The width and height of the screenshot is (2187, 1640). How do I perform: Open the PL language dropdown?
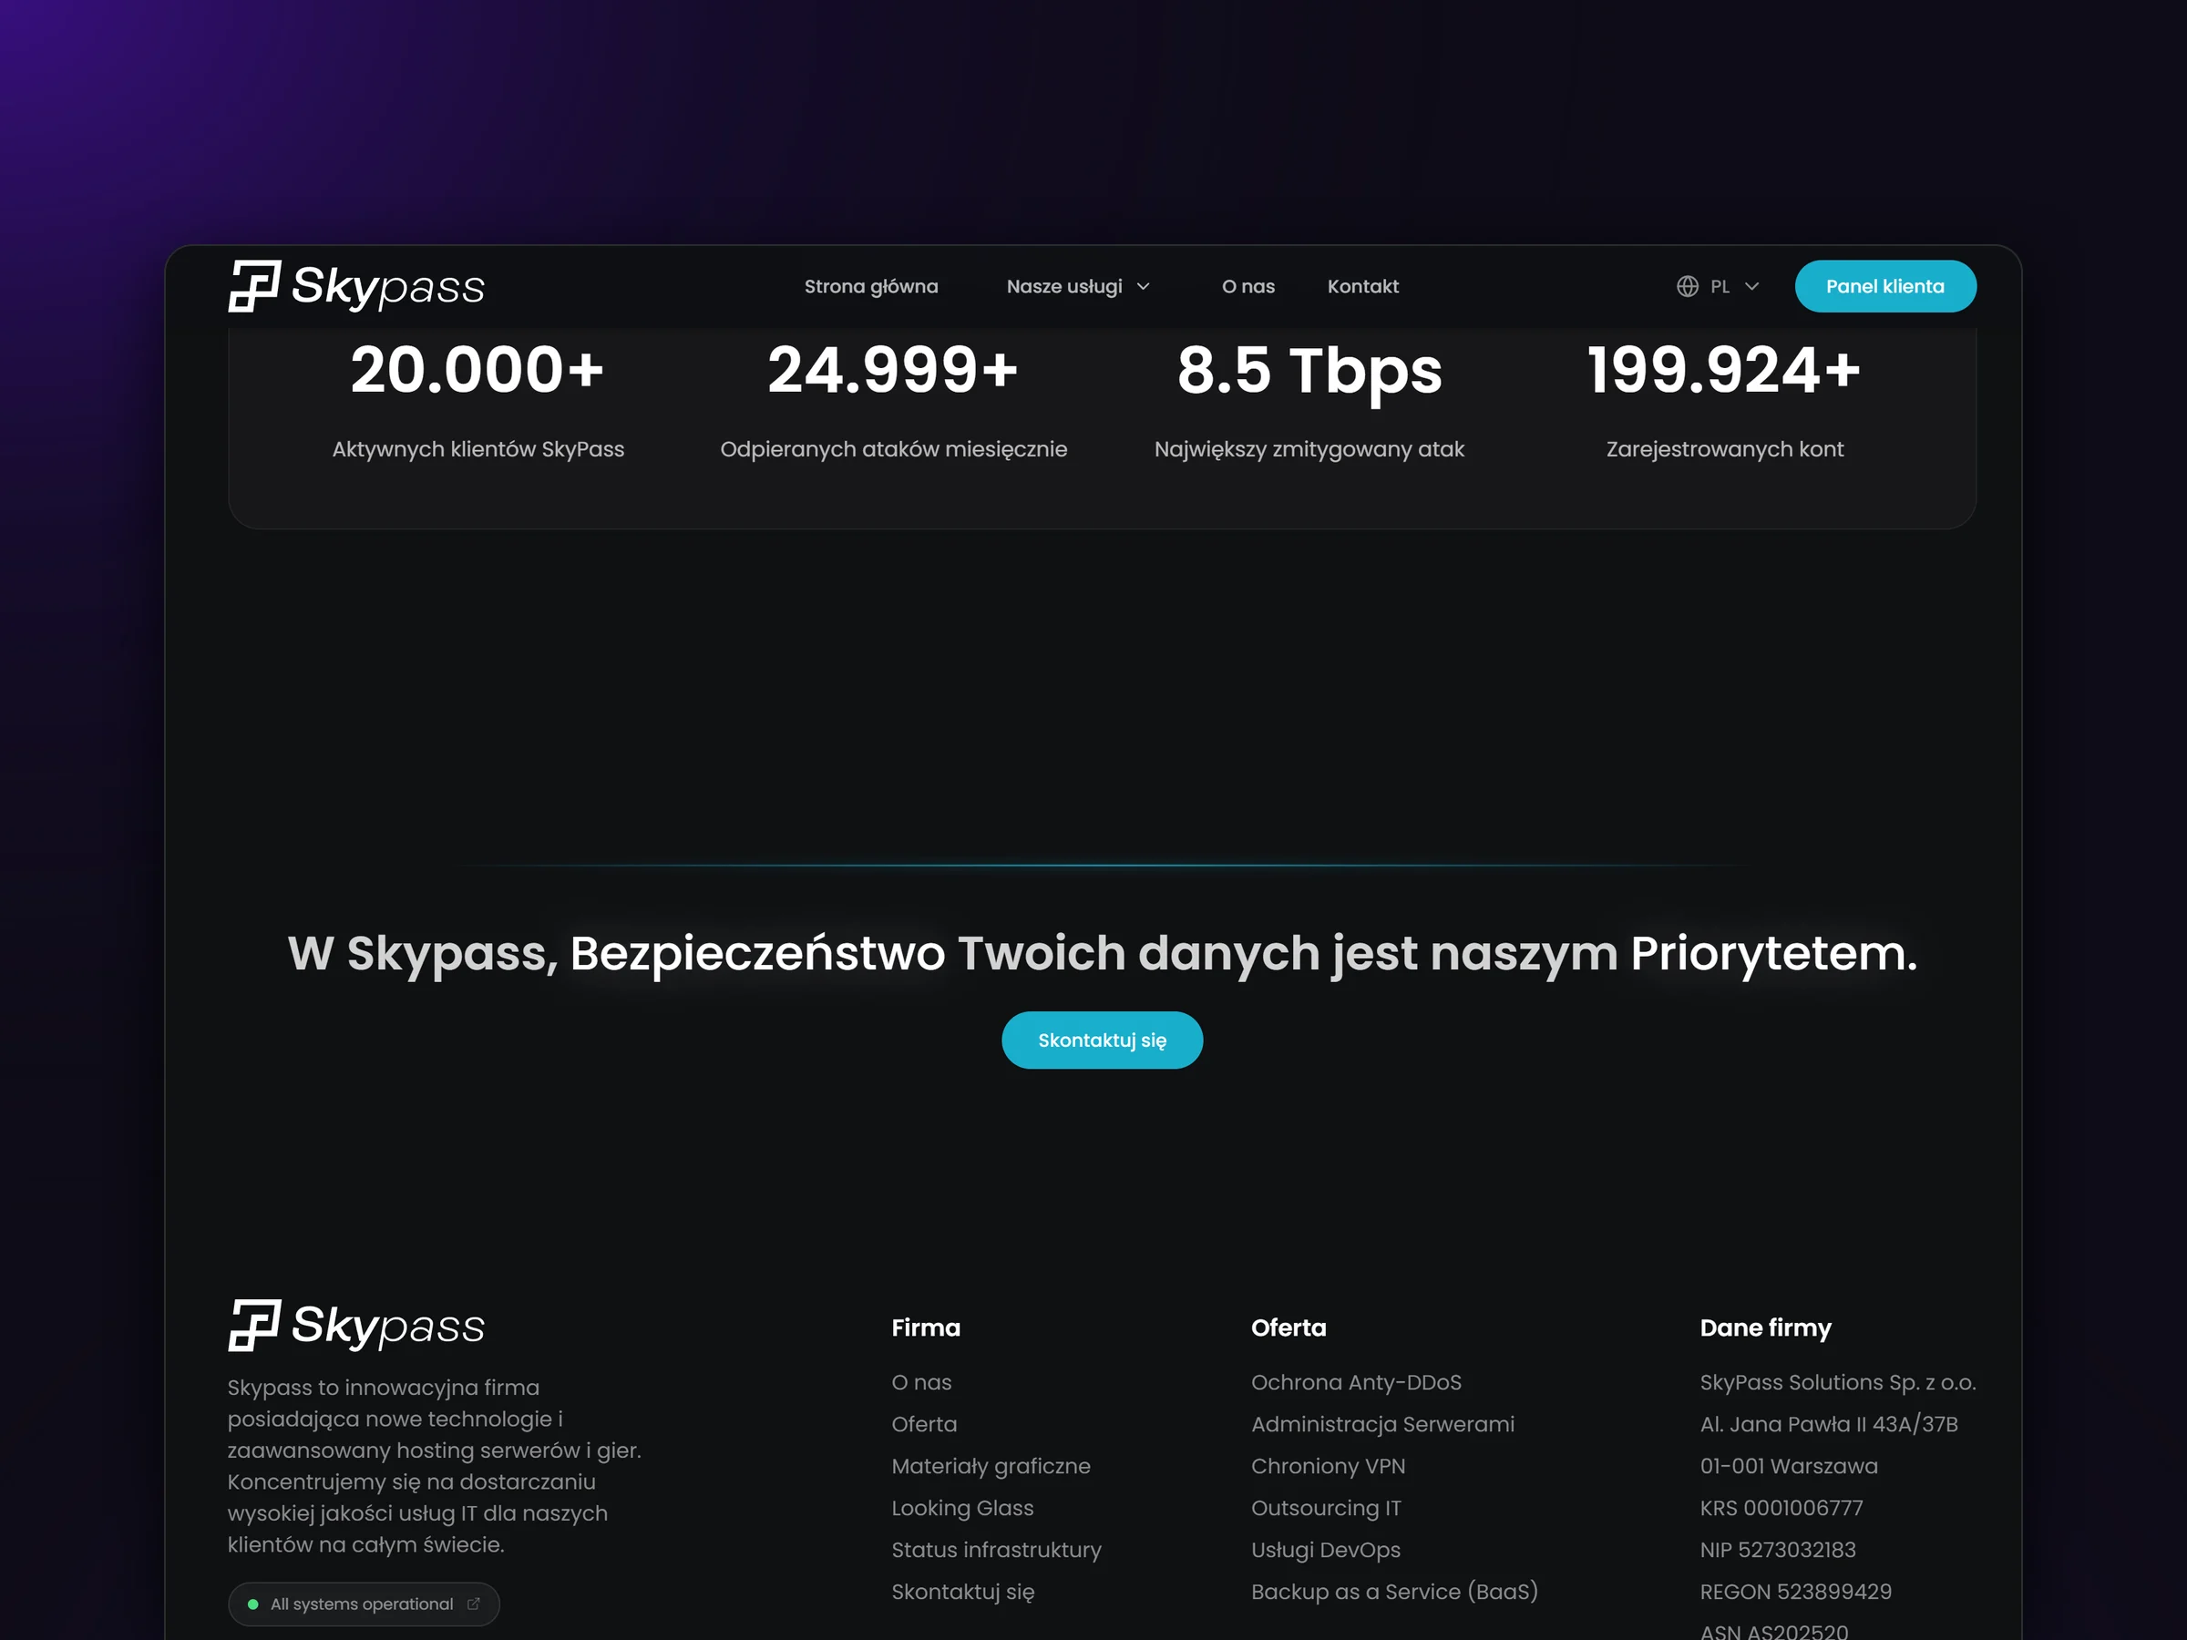[1719, 287]
